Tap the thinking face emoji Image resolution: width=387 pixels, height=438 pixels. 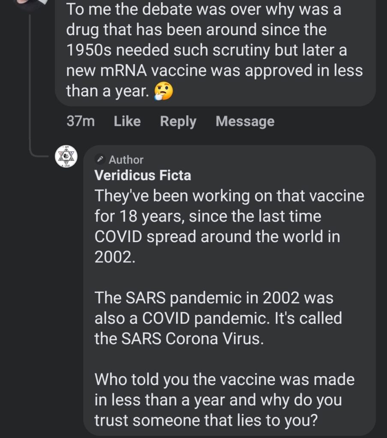pos(163,92)
